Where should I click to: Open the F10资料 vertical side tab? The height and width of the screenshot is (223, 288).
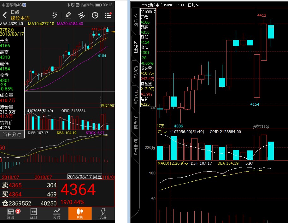136,97
